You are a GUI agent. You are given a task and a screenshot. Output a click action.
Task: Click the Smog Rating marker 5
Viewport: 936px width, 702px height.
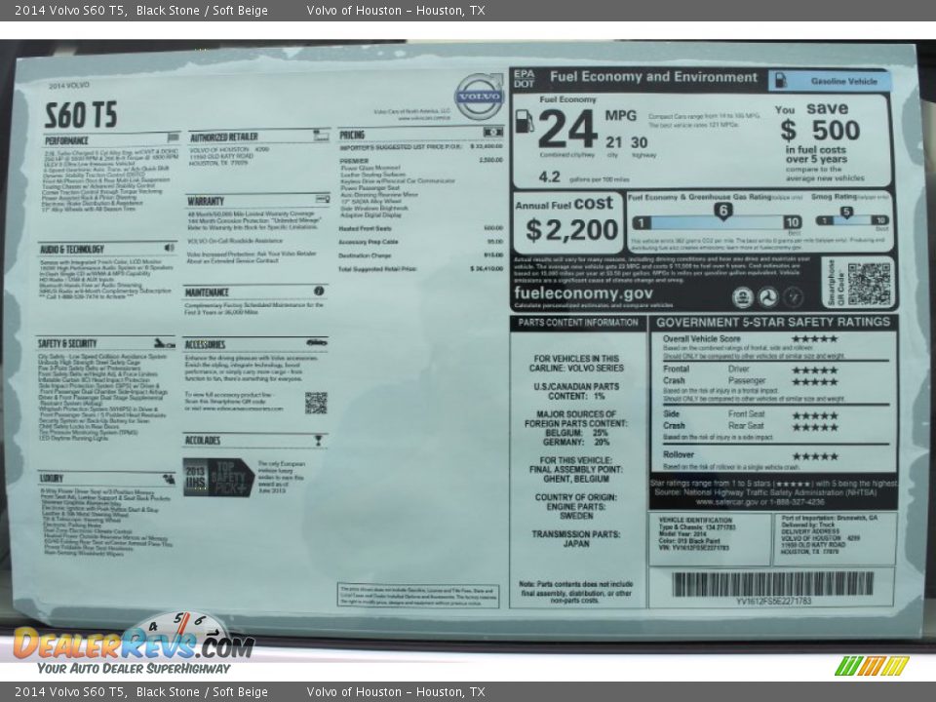pyautogui.click(x=846, y=212)
